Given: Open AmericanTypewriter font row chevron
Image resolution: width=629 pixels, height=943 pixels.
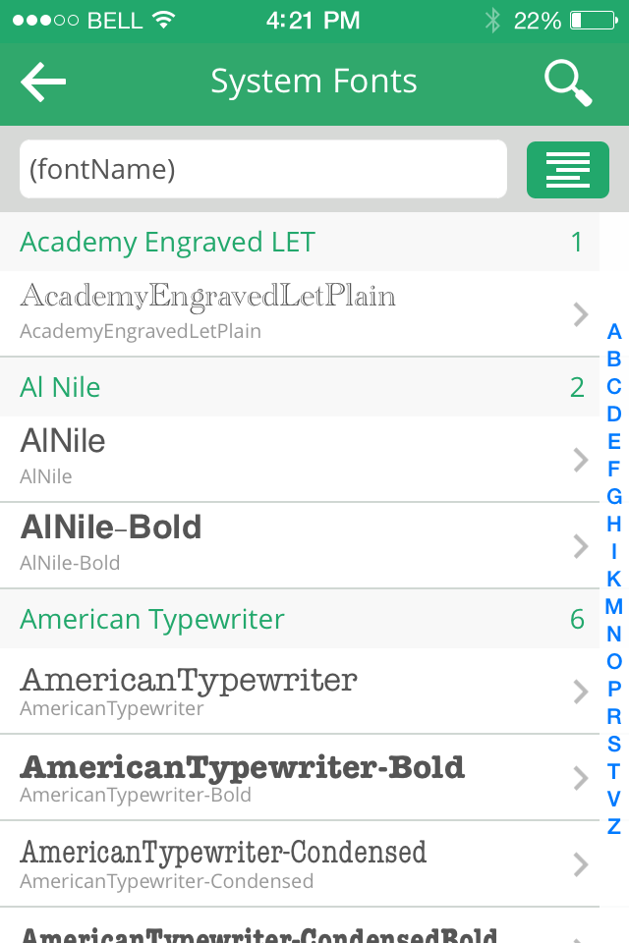Looking at the screenshot, I should [580, 692].
